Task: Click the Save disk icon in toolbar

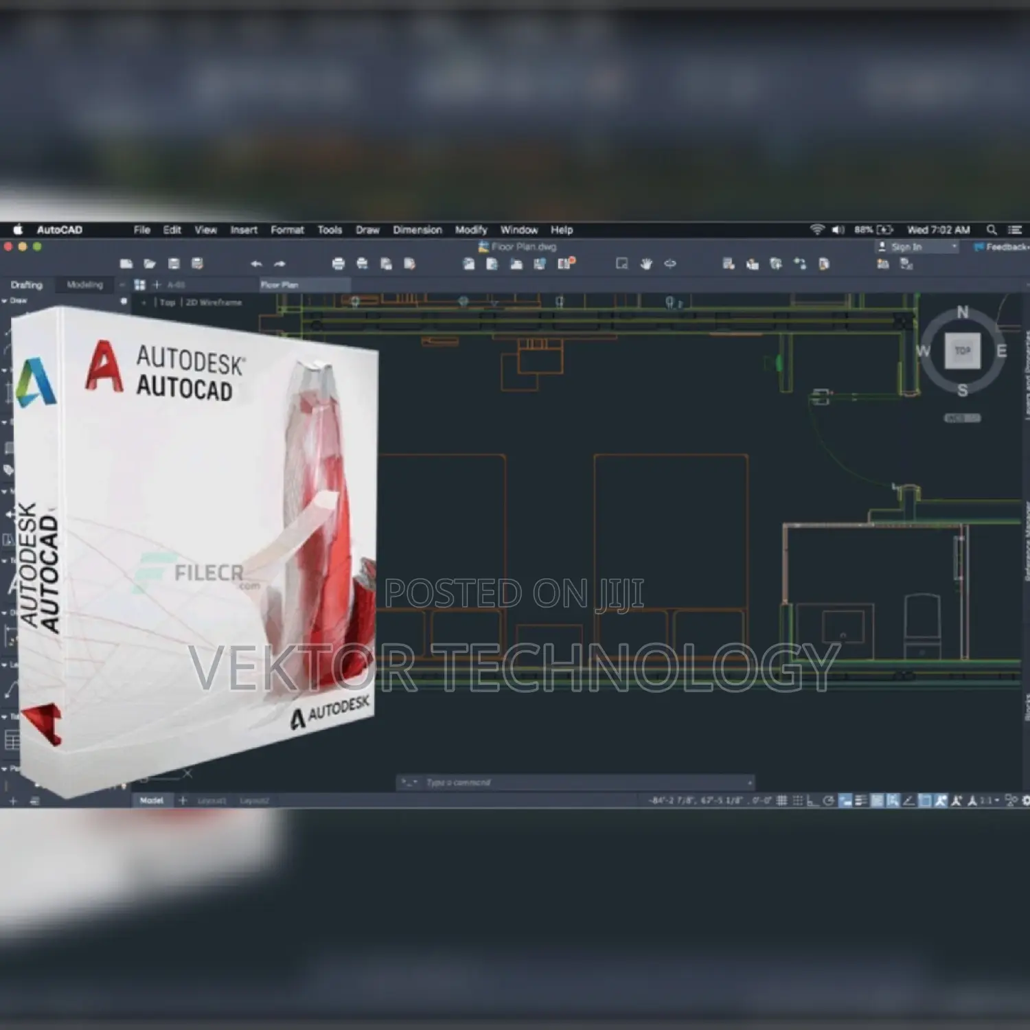Action: click(174, 264)
